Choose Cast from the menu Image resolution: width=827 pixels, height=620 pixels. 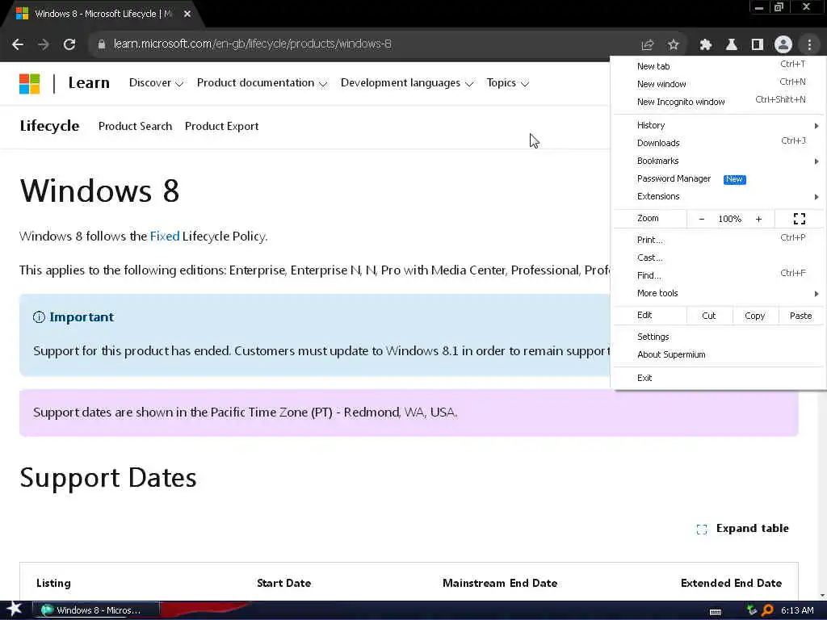tap(718, 258)
